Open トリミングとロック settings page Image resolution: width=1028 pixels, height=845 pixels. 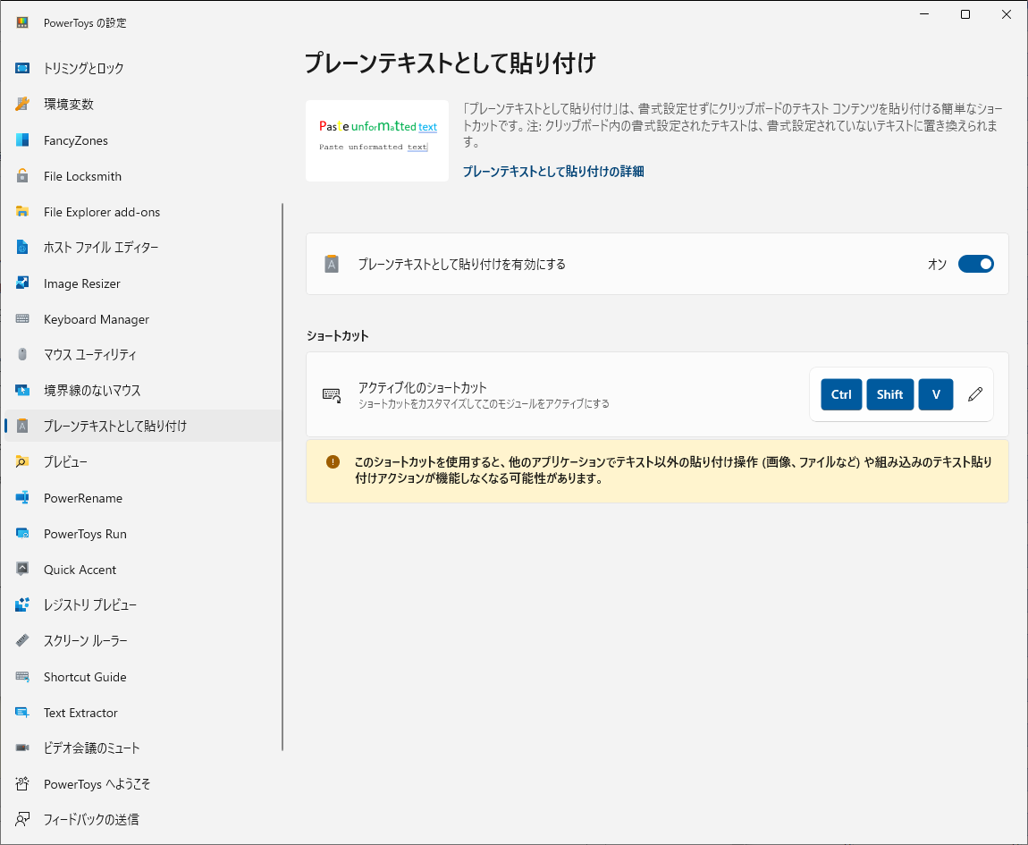(x=143, y=68)
